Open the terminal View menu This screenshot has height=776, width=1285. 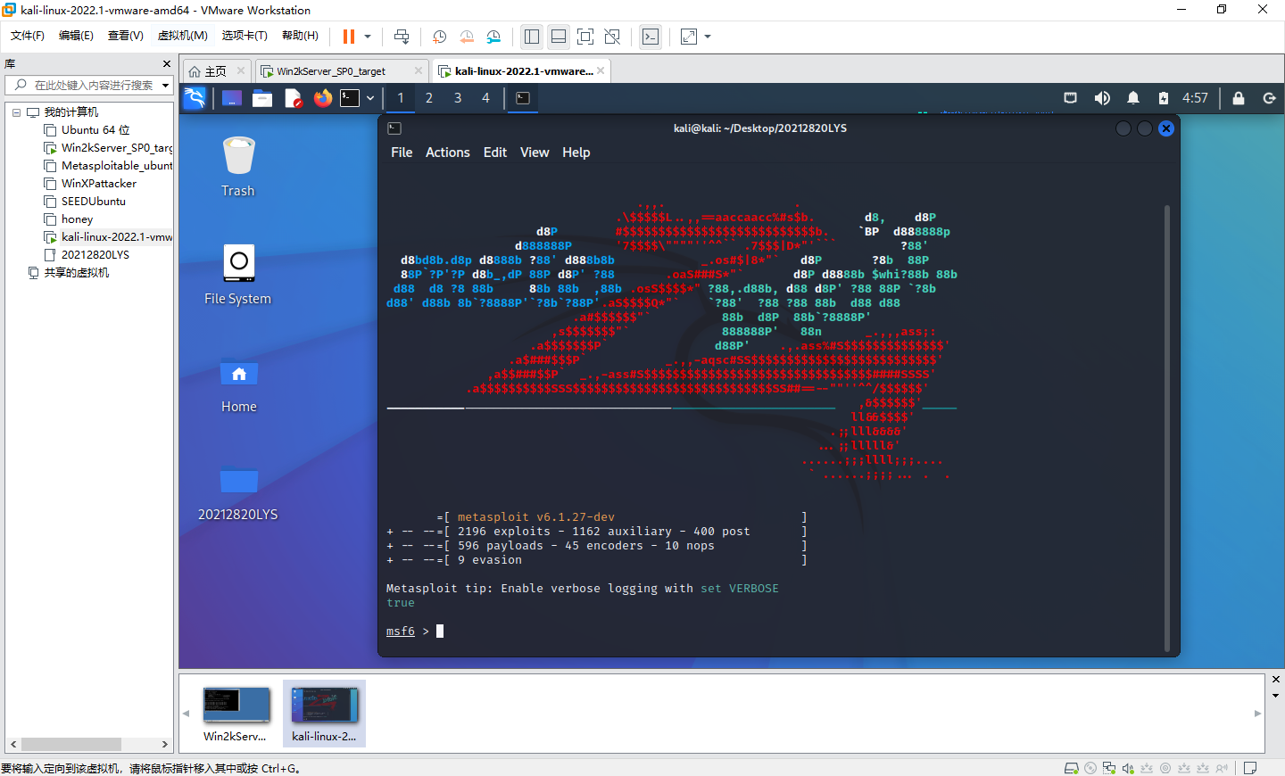point(535,153)
